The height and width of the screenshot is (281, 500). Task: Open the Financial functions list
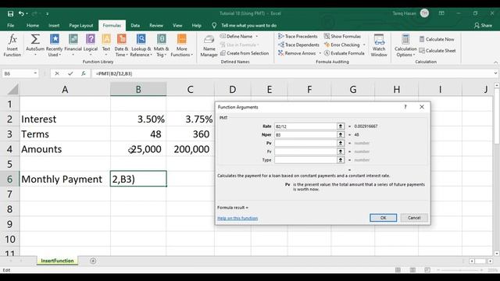(73, 45)
